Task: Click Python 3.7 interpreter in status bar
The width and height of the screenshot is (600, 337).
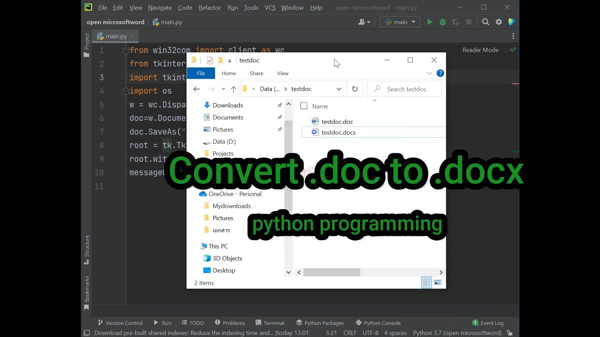Action: (457, 333)
